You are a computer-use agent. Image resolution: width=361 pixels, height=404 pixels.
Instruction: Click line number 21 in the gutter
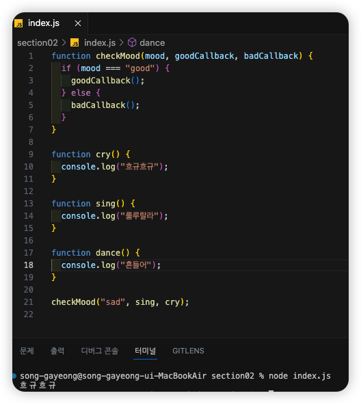29,302
